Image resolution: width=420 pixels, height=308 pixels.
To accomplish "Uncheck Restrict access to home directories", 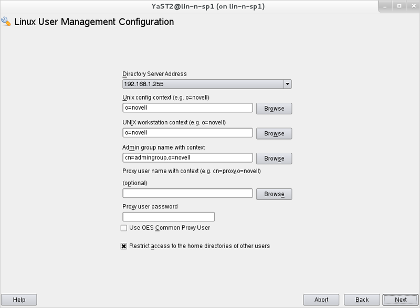I will pyautogui.click(x=124, y=246).
